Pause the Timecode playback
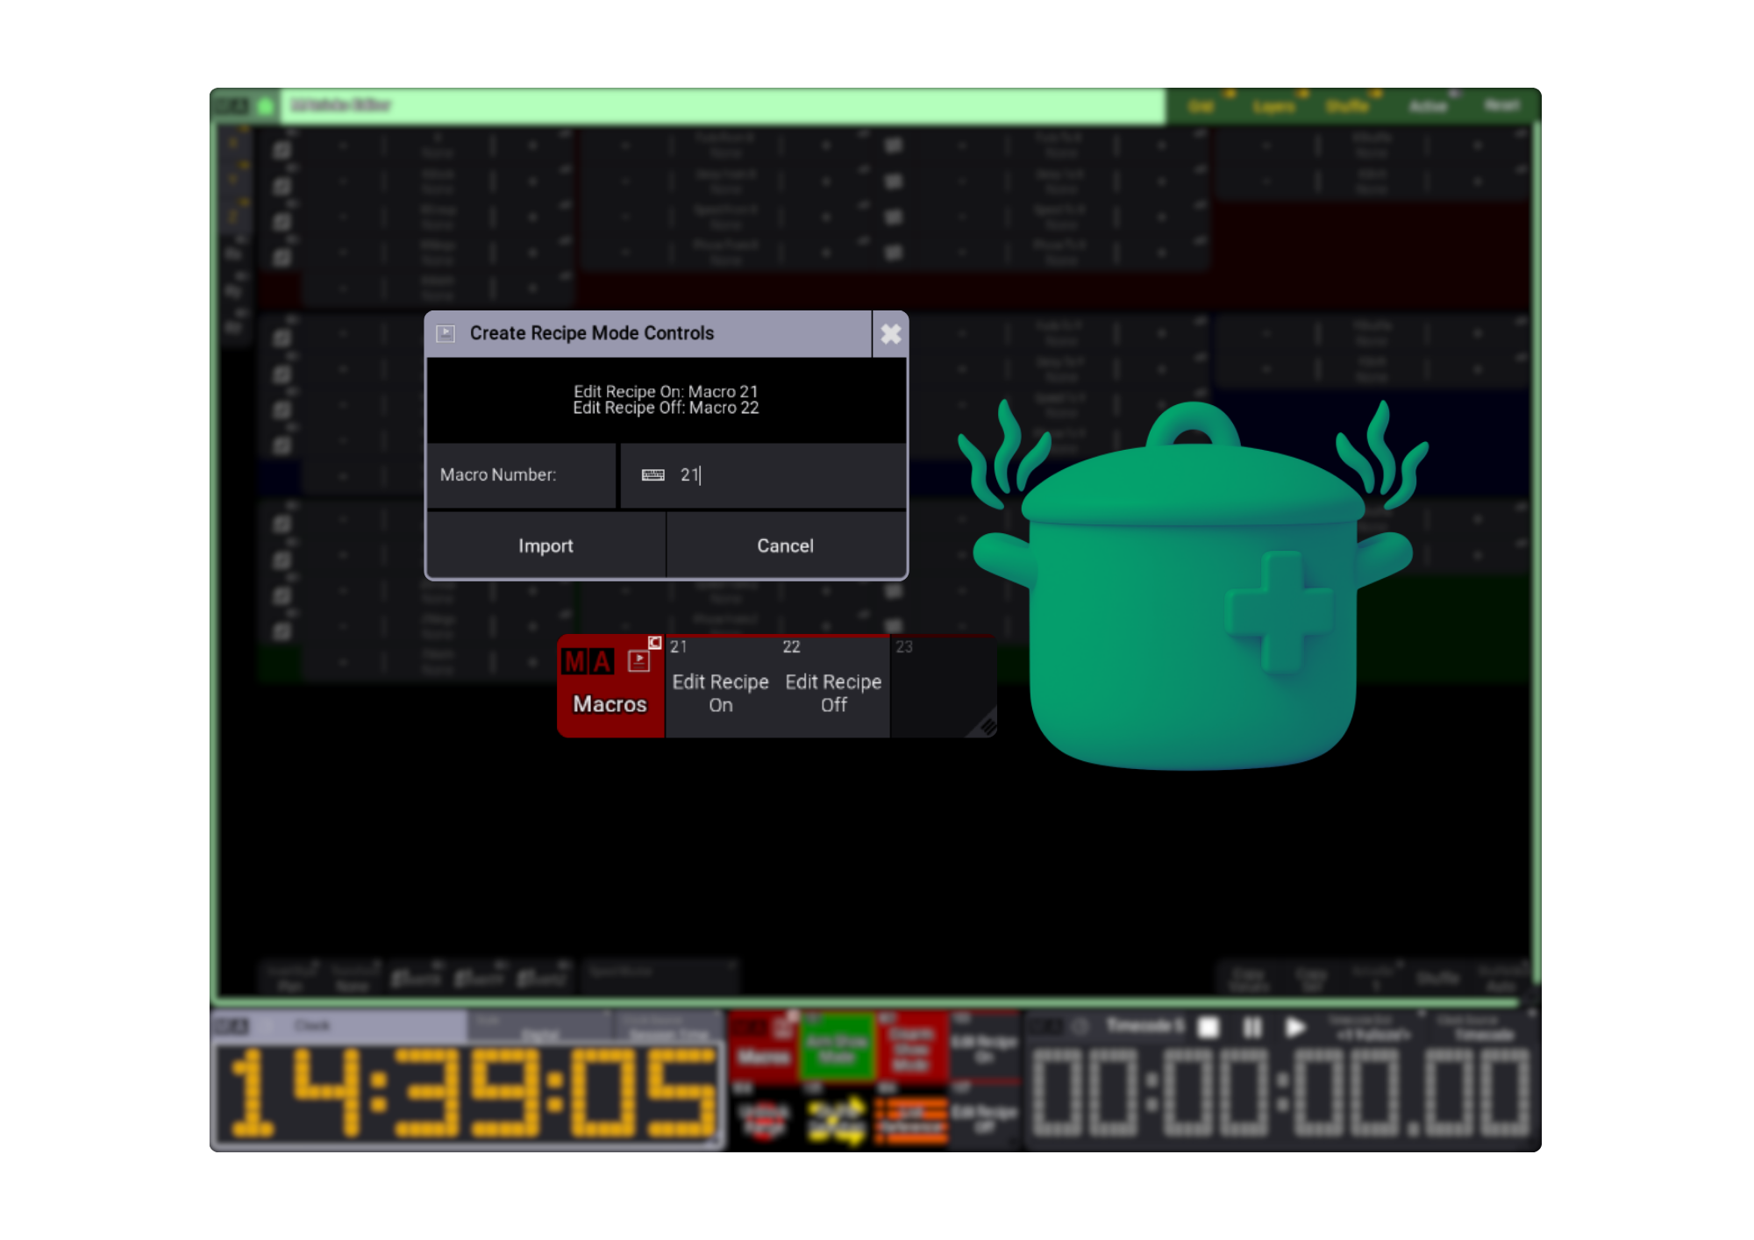 click(x=1252, y=1027)
